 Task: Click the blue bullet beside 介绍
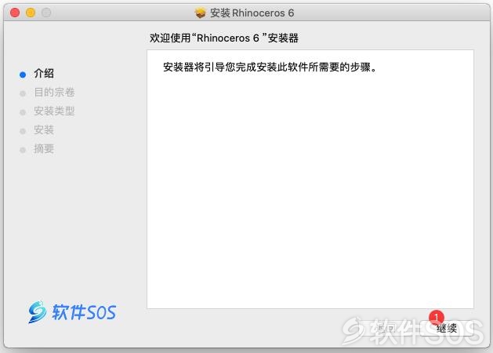point(23,75)
